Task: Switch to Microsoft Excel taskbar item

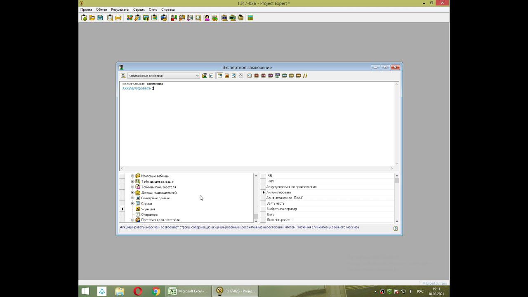Action: pyautogui.click(x=189, y=291)
